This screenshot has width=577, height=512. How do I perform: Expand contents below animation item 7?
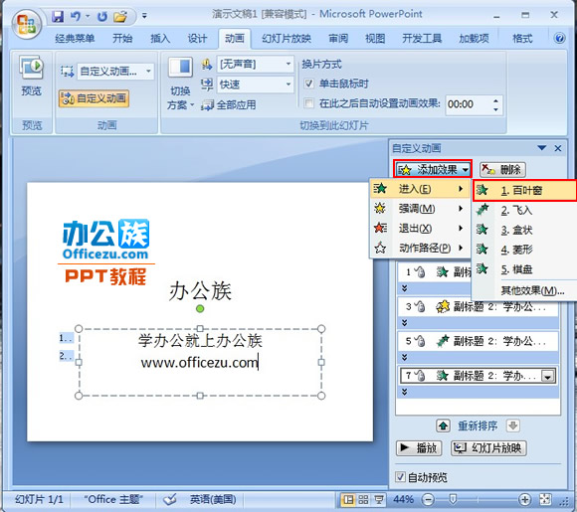pyautogui.click(x=405, y=392)
